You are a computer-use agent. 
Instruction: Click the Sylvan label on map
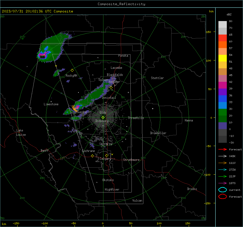pos(103,80)
